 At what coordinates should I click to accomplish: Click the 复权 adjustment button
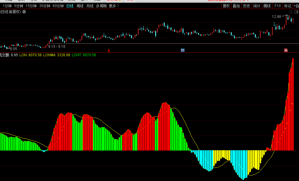coord(226,6)
